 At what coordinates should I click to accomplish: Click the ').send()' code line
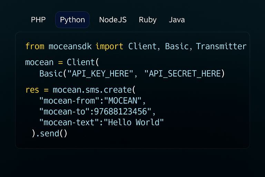coord(50,133)
